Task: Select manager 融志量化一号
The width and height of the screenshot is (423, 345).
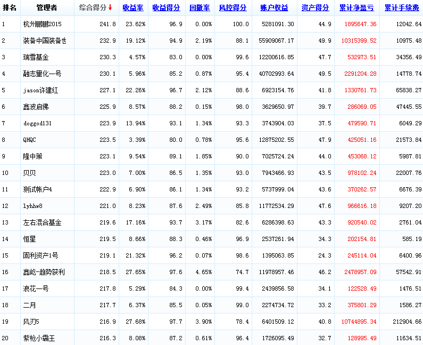Action: (x=42, y=74)
